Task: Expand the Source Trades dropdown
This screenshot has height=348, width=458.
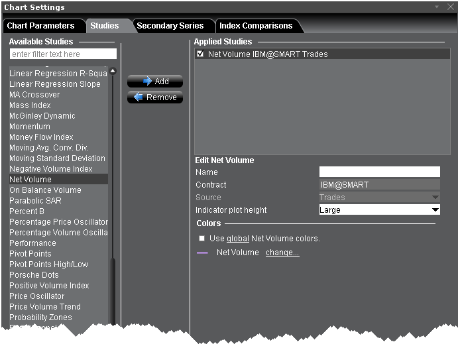Action: (435, 198)
